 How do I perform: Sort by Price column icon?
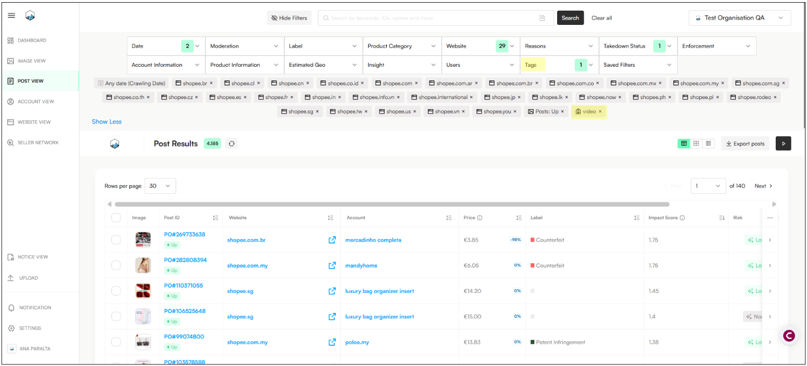coord(519,218)
